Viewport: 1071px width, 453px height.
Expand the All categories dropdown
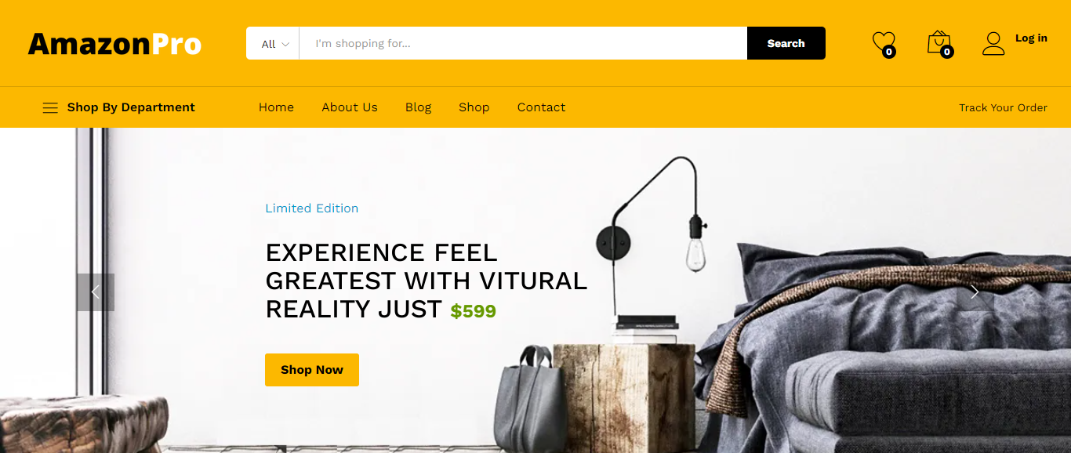(x=273, y=43)
